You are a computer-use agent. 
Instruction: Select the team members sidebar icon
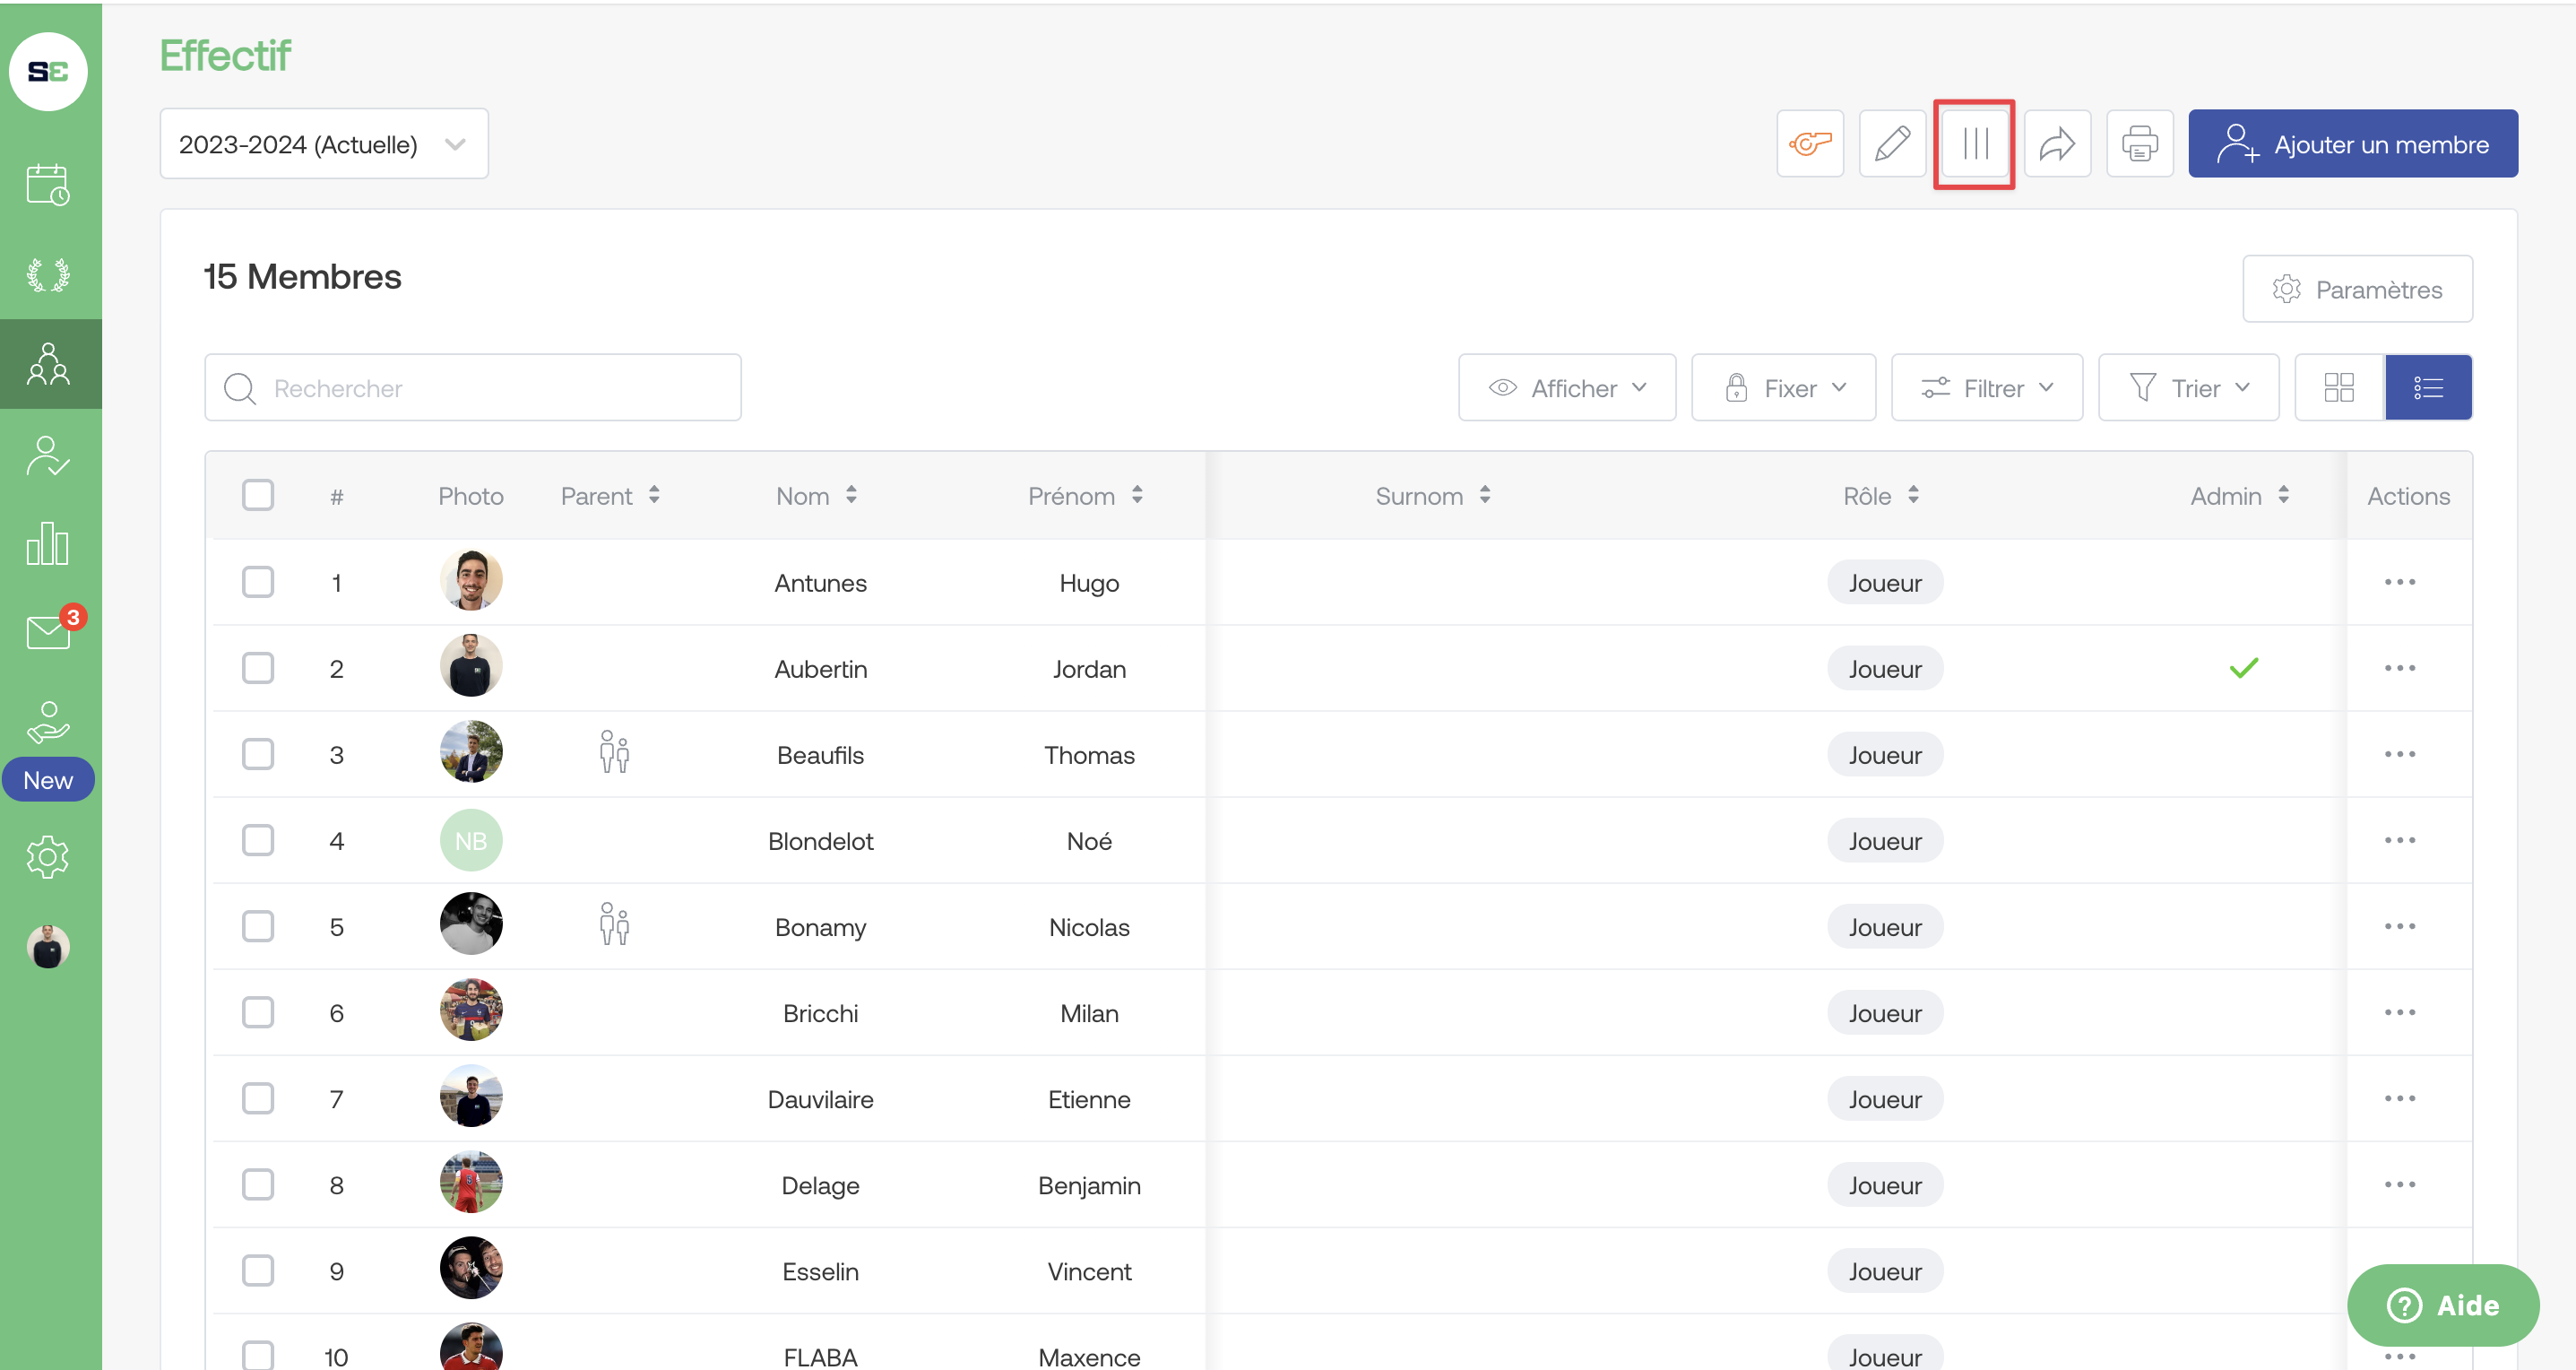pyautogui.click(x=48, y=364)
